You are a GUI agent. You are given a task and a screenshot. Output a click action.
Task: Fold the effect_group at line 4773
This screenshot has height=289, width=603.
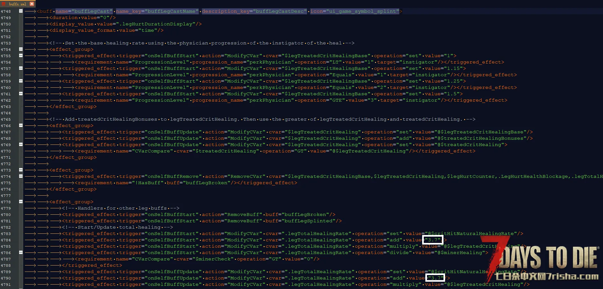pos(21,170)
